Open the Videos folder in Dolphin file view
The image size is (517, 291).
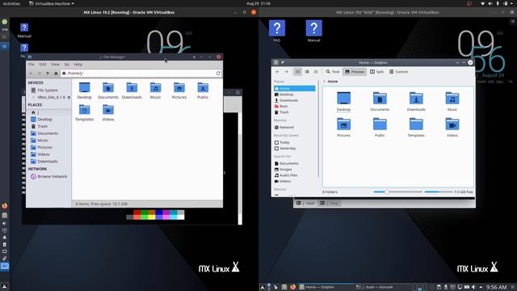452,128
